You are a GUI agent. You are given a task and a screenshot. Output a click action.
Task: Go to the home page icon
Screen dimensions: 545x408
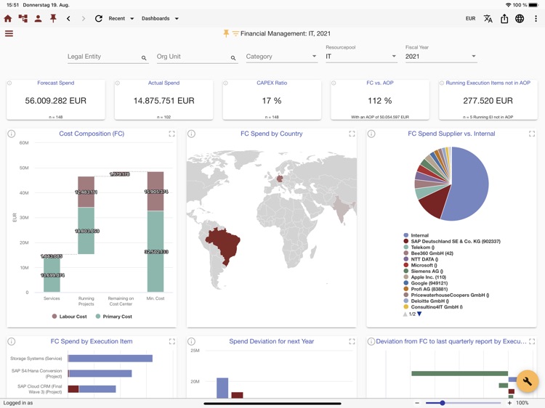click(8, 18)
